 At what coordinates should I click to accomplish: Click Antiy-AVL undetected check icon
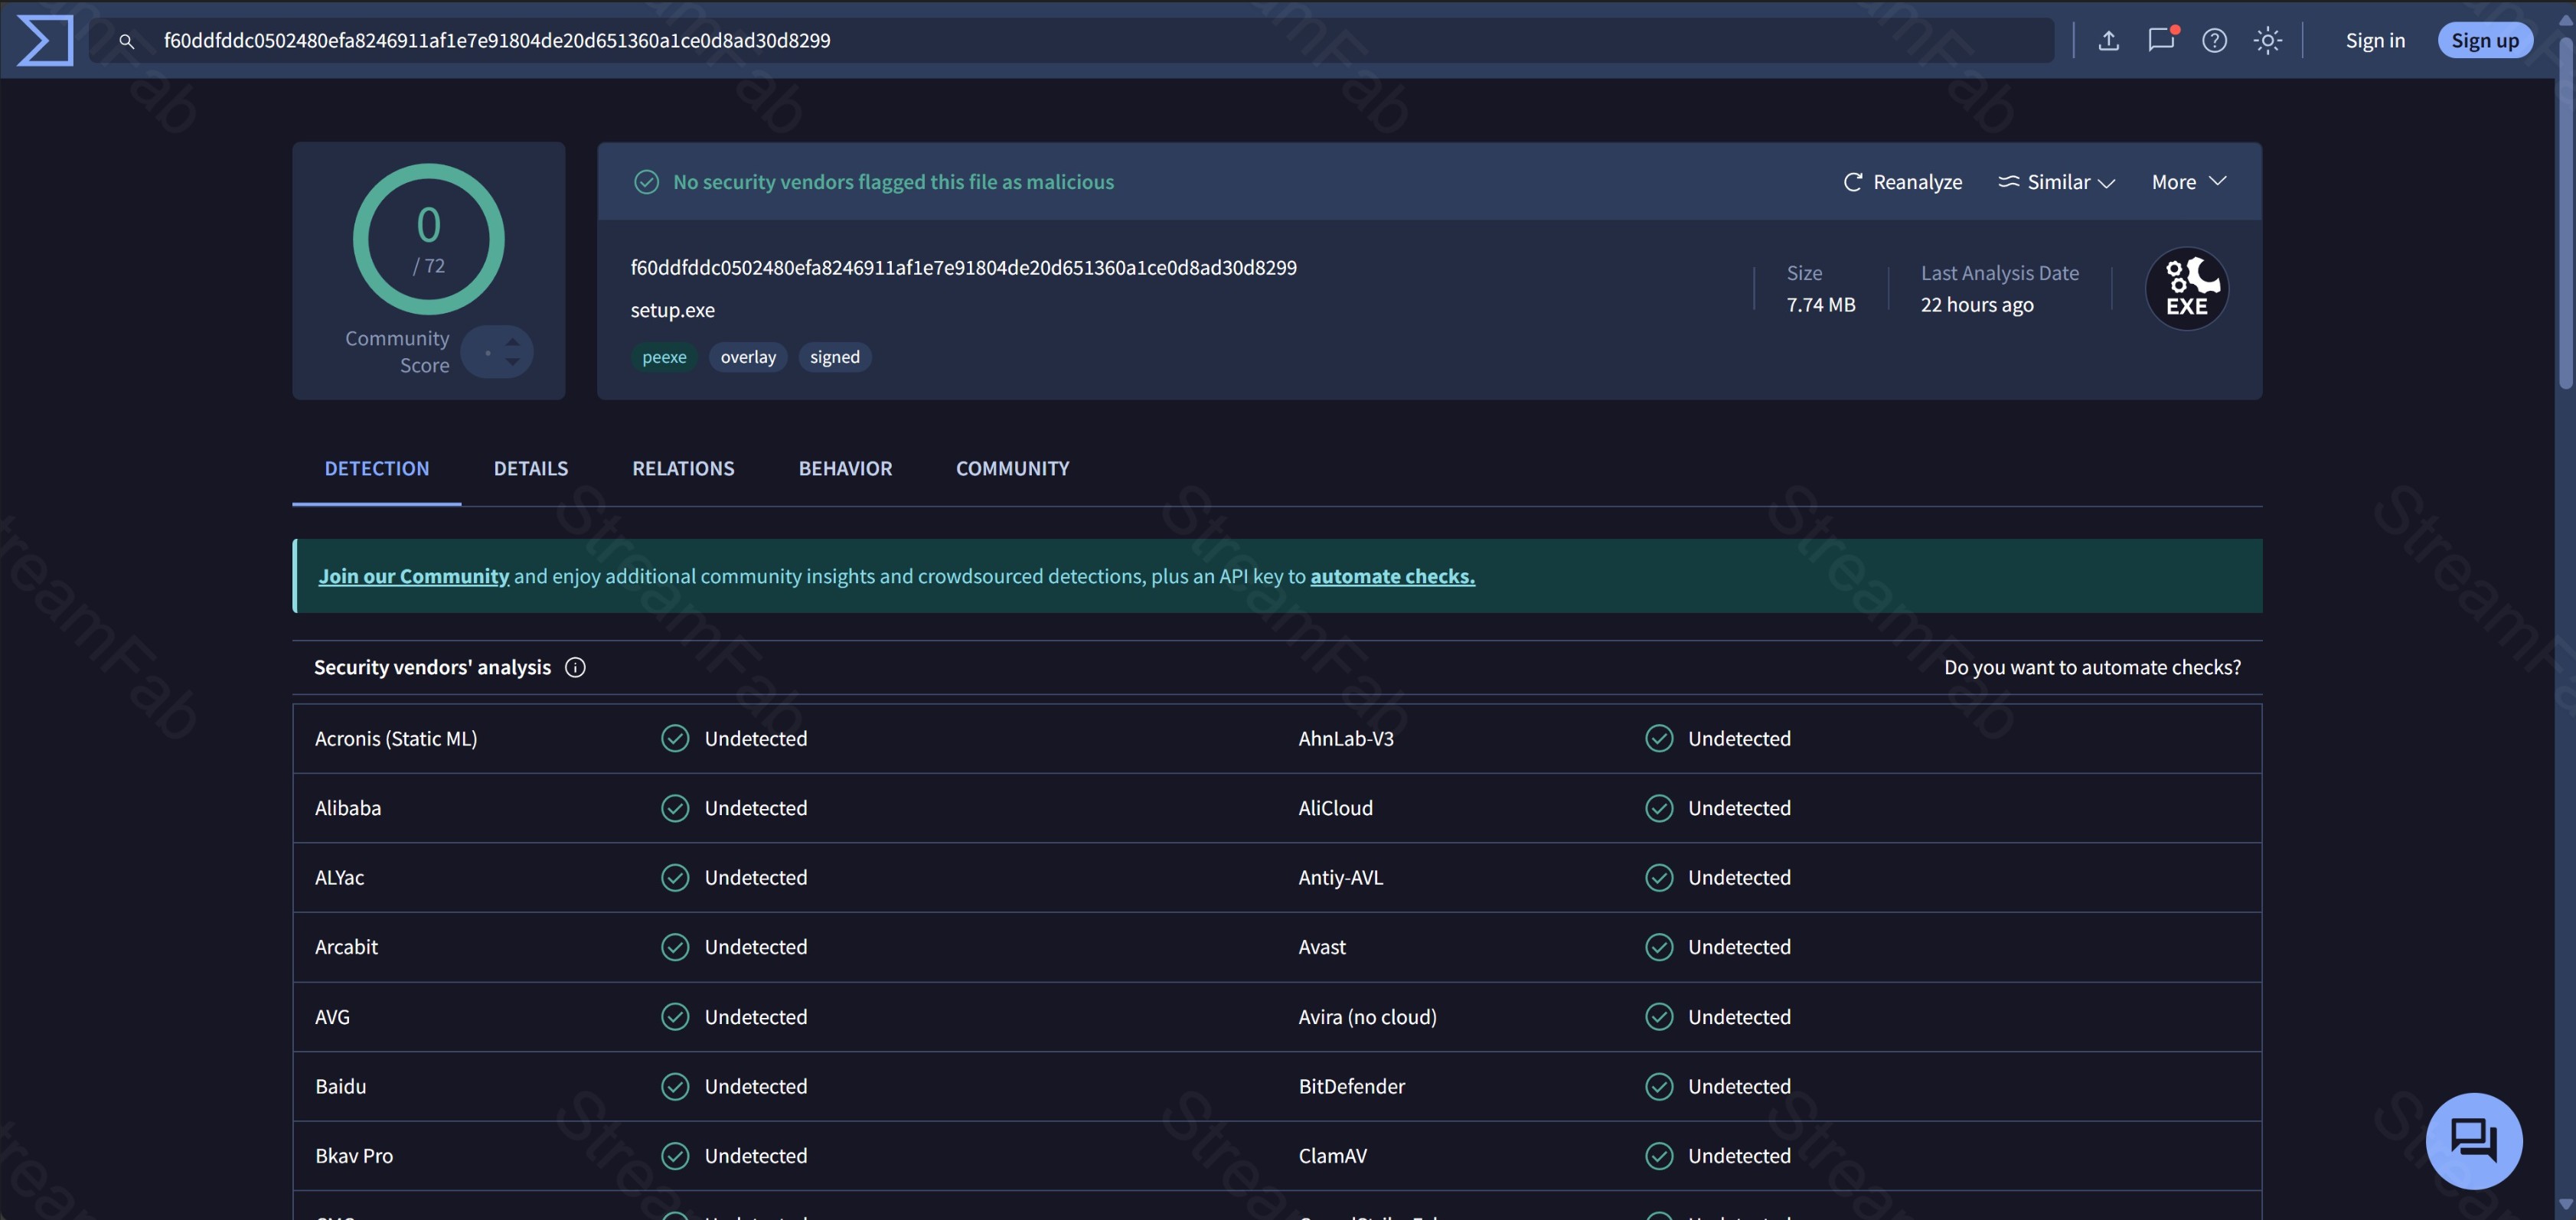(x=1659, y=878)
